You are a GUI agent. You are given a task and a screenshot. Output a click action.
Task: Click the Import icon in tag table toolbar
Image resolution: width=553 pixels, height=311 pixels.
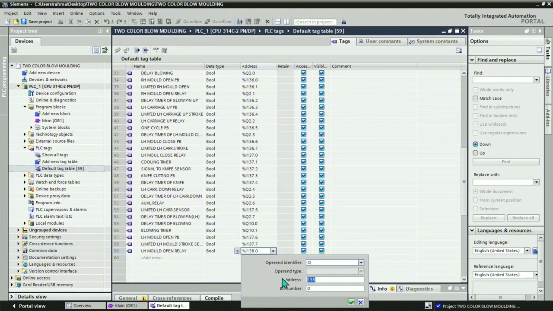(x=146, y=50)
